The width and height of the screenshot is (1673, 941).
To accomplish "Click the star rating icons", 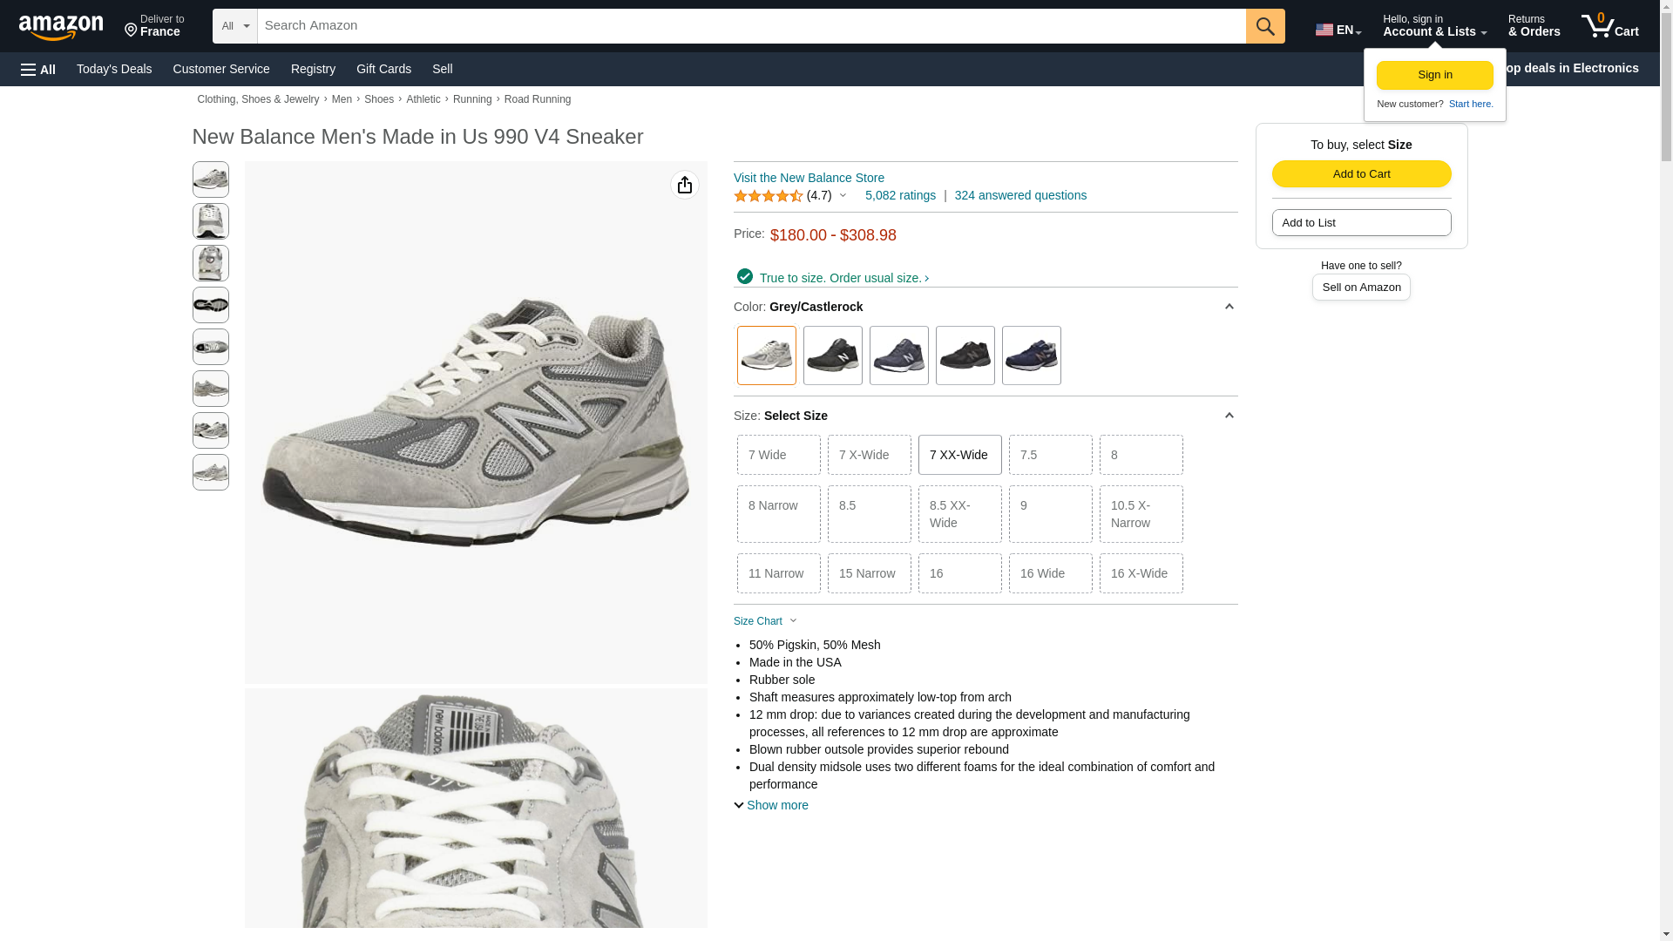I will pos(768,196).
